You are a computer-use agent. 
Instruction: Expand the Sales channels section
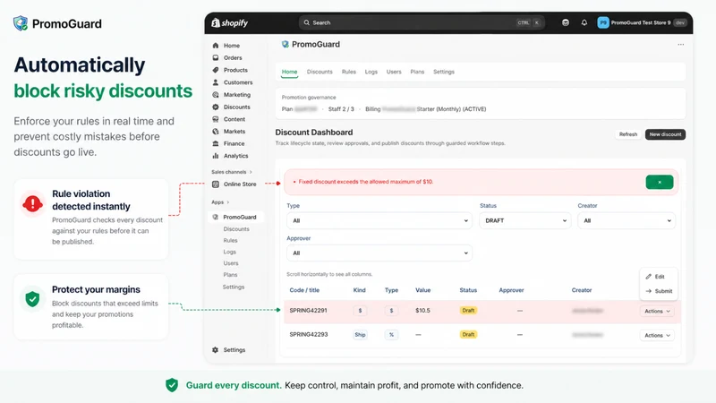[232, 172]
